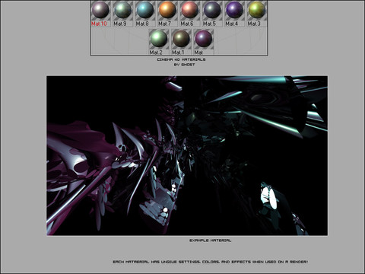Viewport: 365px width, 274px height.
Task: Pick the orange Mat.7 material
Action: point(167,10)
